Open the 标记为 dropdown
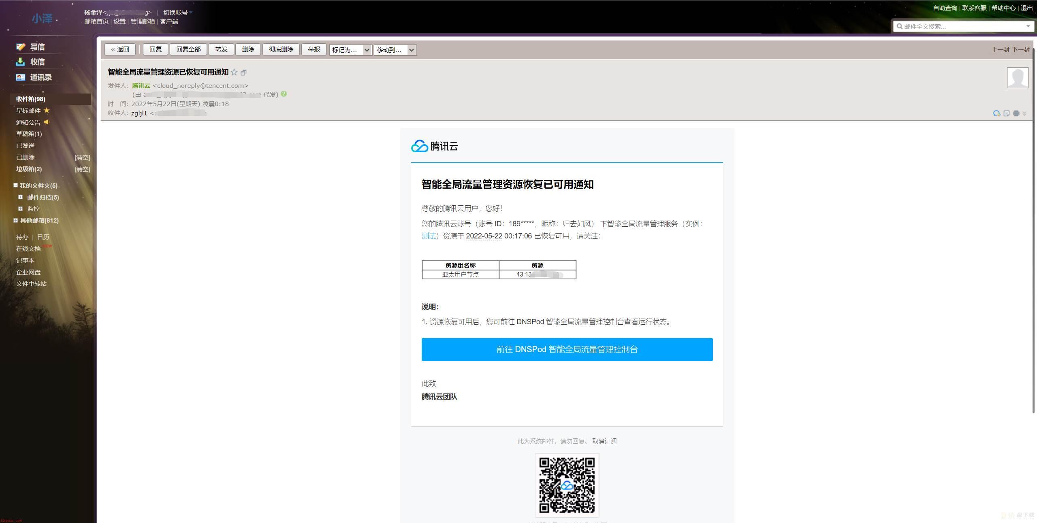The image size is (1037, 523). [350, 50]
